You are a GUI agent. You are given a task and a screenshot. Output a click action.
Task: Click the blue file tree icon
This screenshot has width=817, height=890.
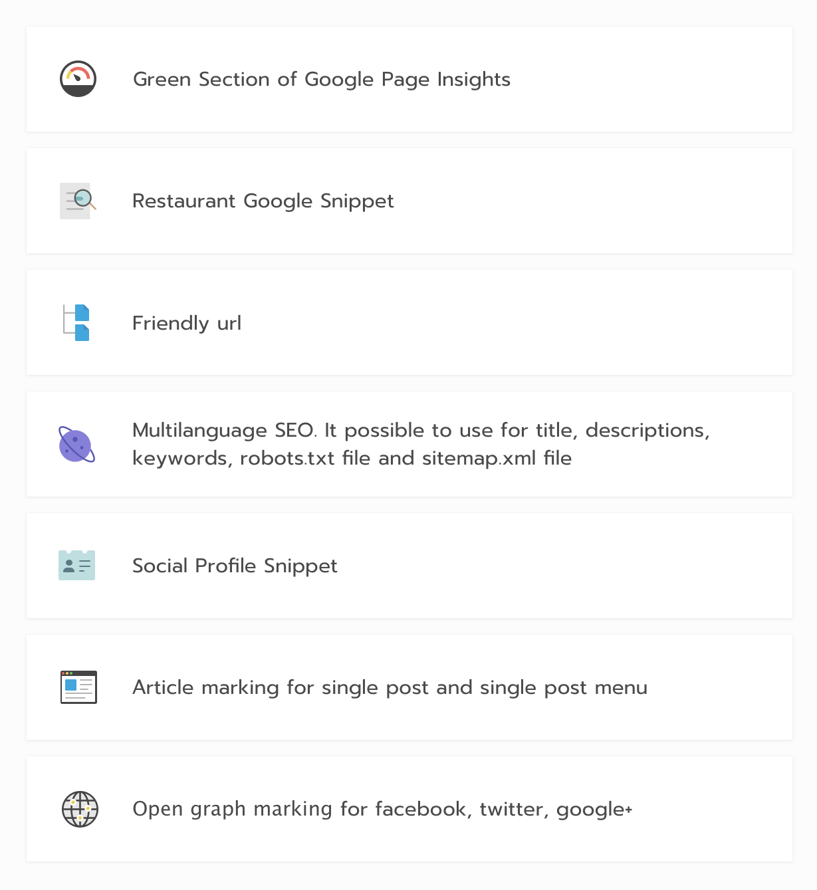pyautogui.click(x=77, y=322)
